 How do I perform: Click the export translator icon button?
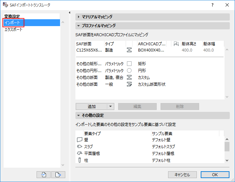[x=58, y=174]
